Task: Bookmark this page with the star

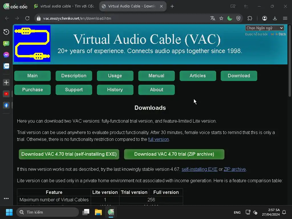Action: (221, 18)
